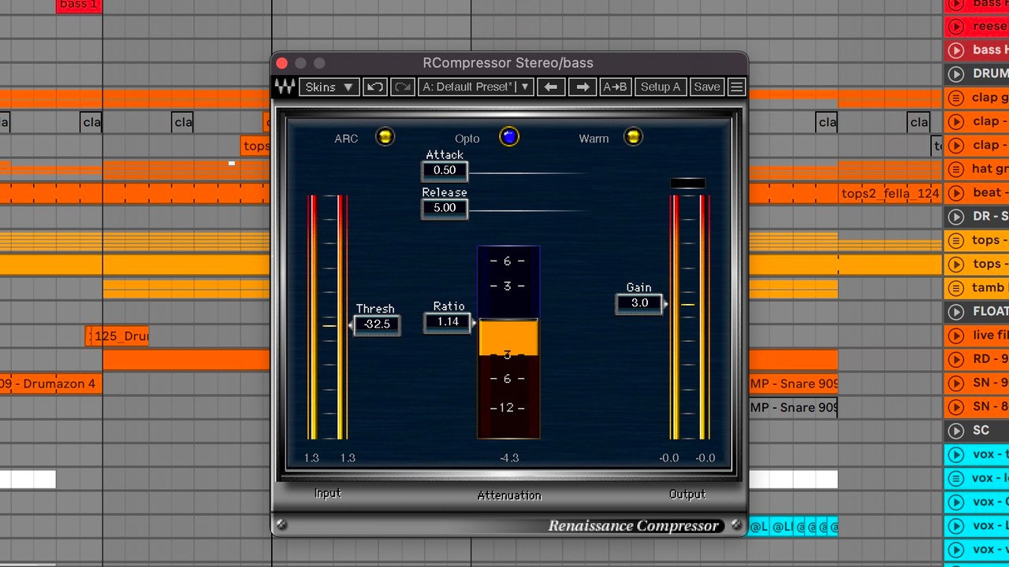Reset the clip indicator above the output meter
The height and width of the screenshot is (567, 1009).
(687, 183)
